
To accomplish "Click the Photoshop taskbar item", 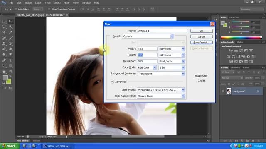I will [58, 146].
